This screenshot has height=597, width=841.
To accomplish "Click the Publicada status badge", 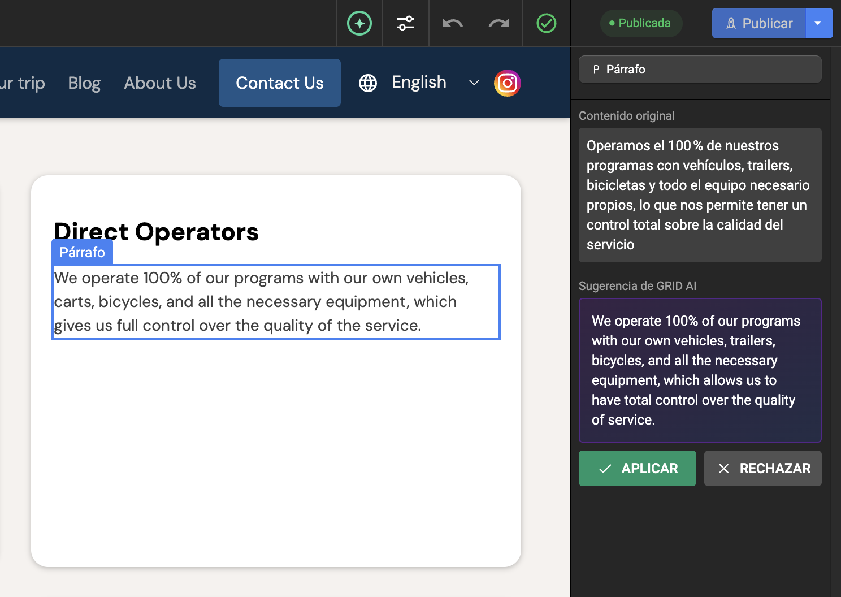I will [x=641, y=23].
